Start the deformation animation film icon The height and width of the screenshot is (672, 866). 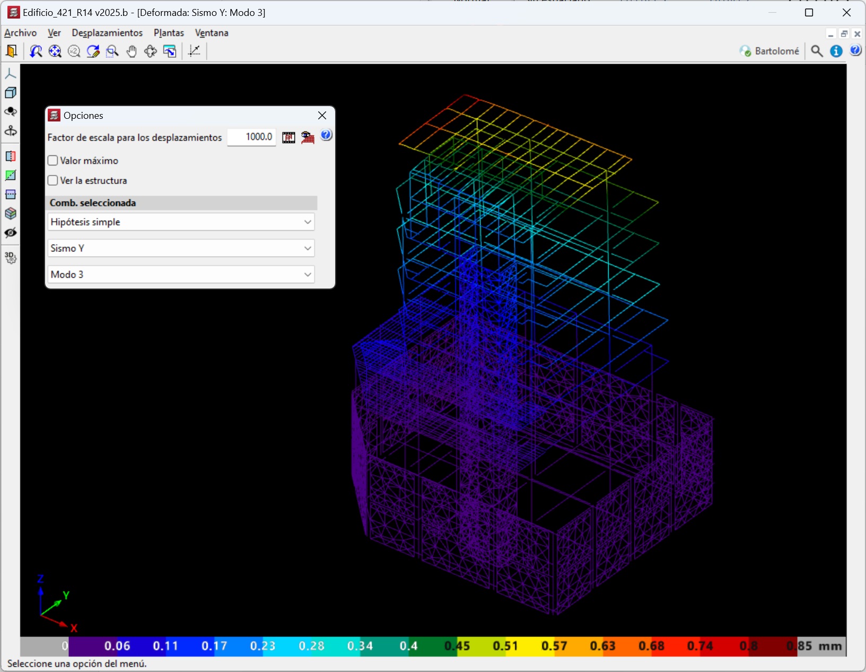288,137
